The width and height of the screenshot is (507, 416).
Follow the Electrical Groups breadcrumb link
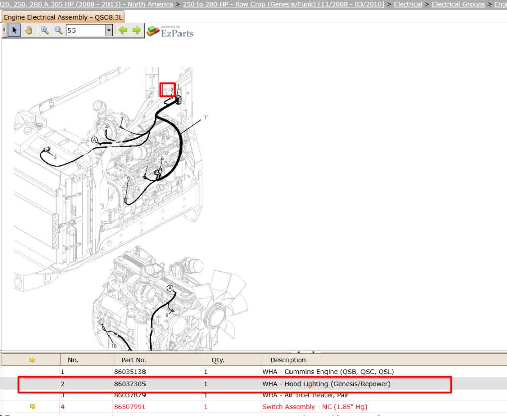pos(458,4)
